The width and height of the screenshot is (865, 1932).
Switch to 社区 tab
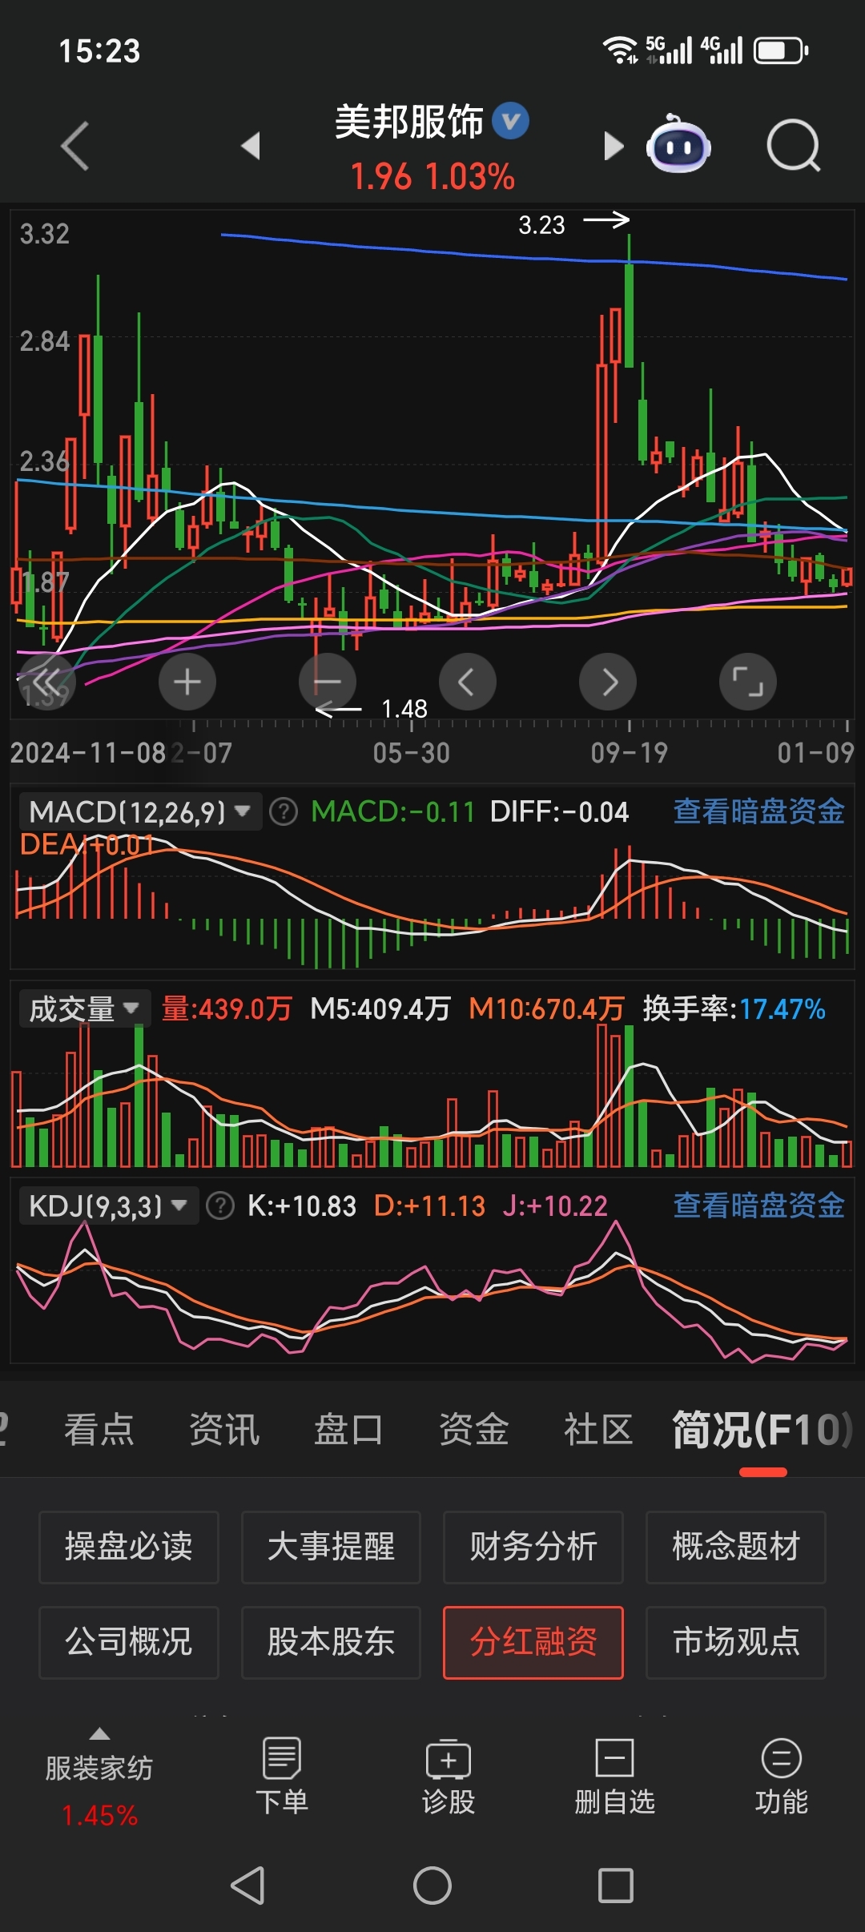(599, 1430)
